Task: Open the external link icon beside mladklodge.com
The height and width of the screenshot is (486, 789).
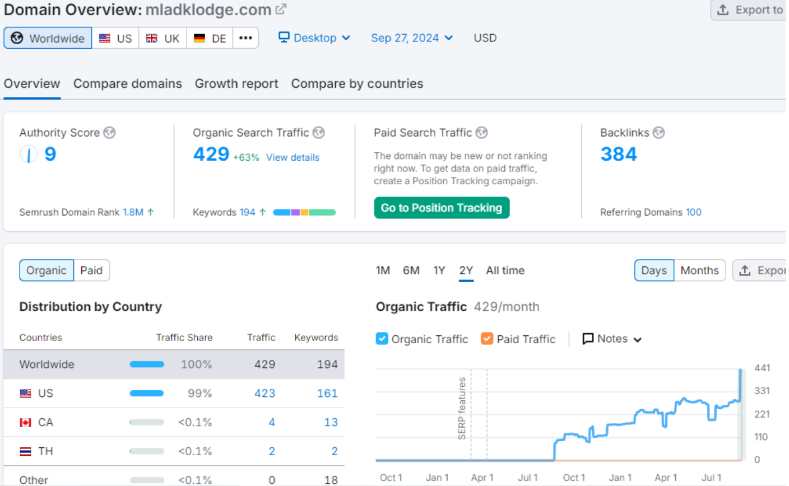Action: (x=281, y=10)
